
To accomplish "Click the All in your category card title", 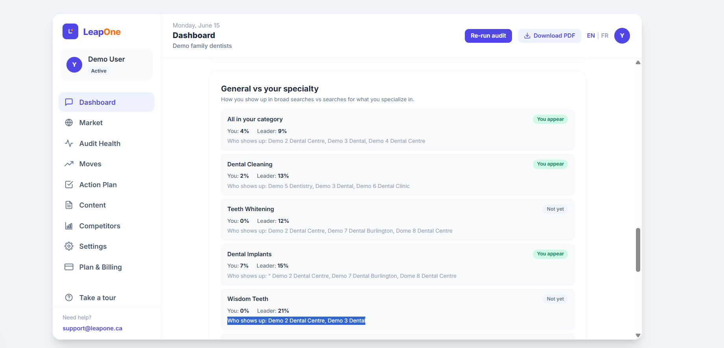I will 255,119.
